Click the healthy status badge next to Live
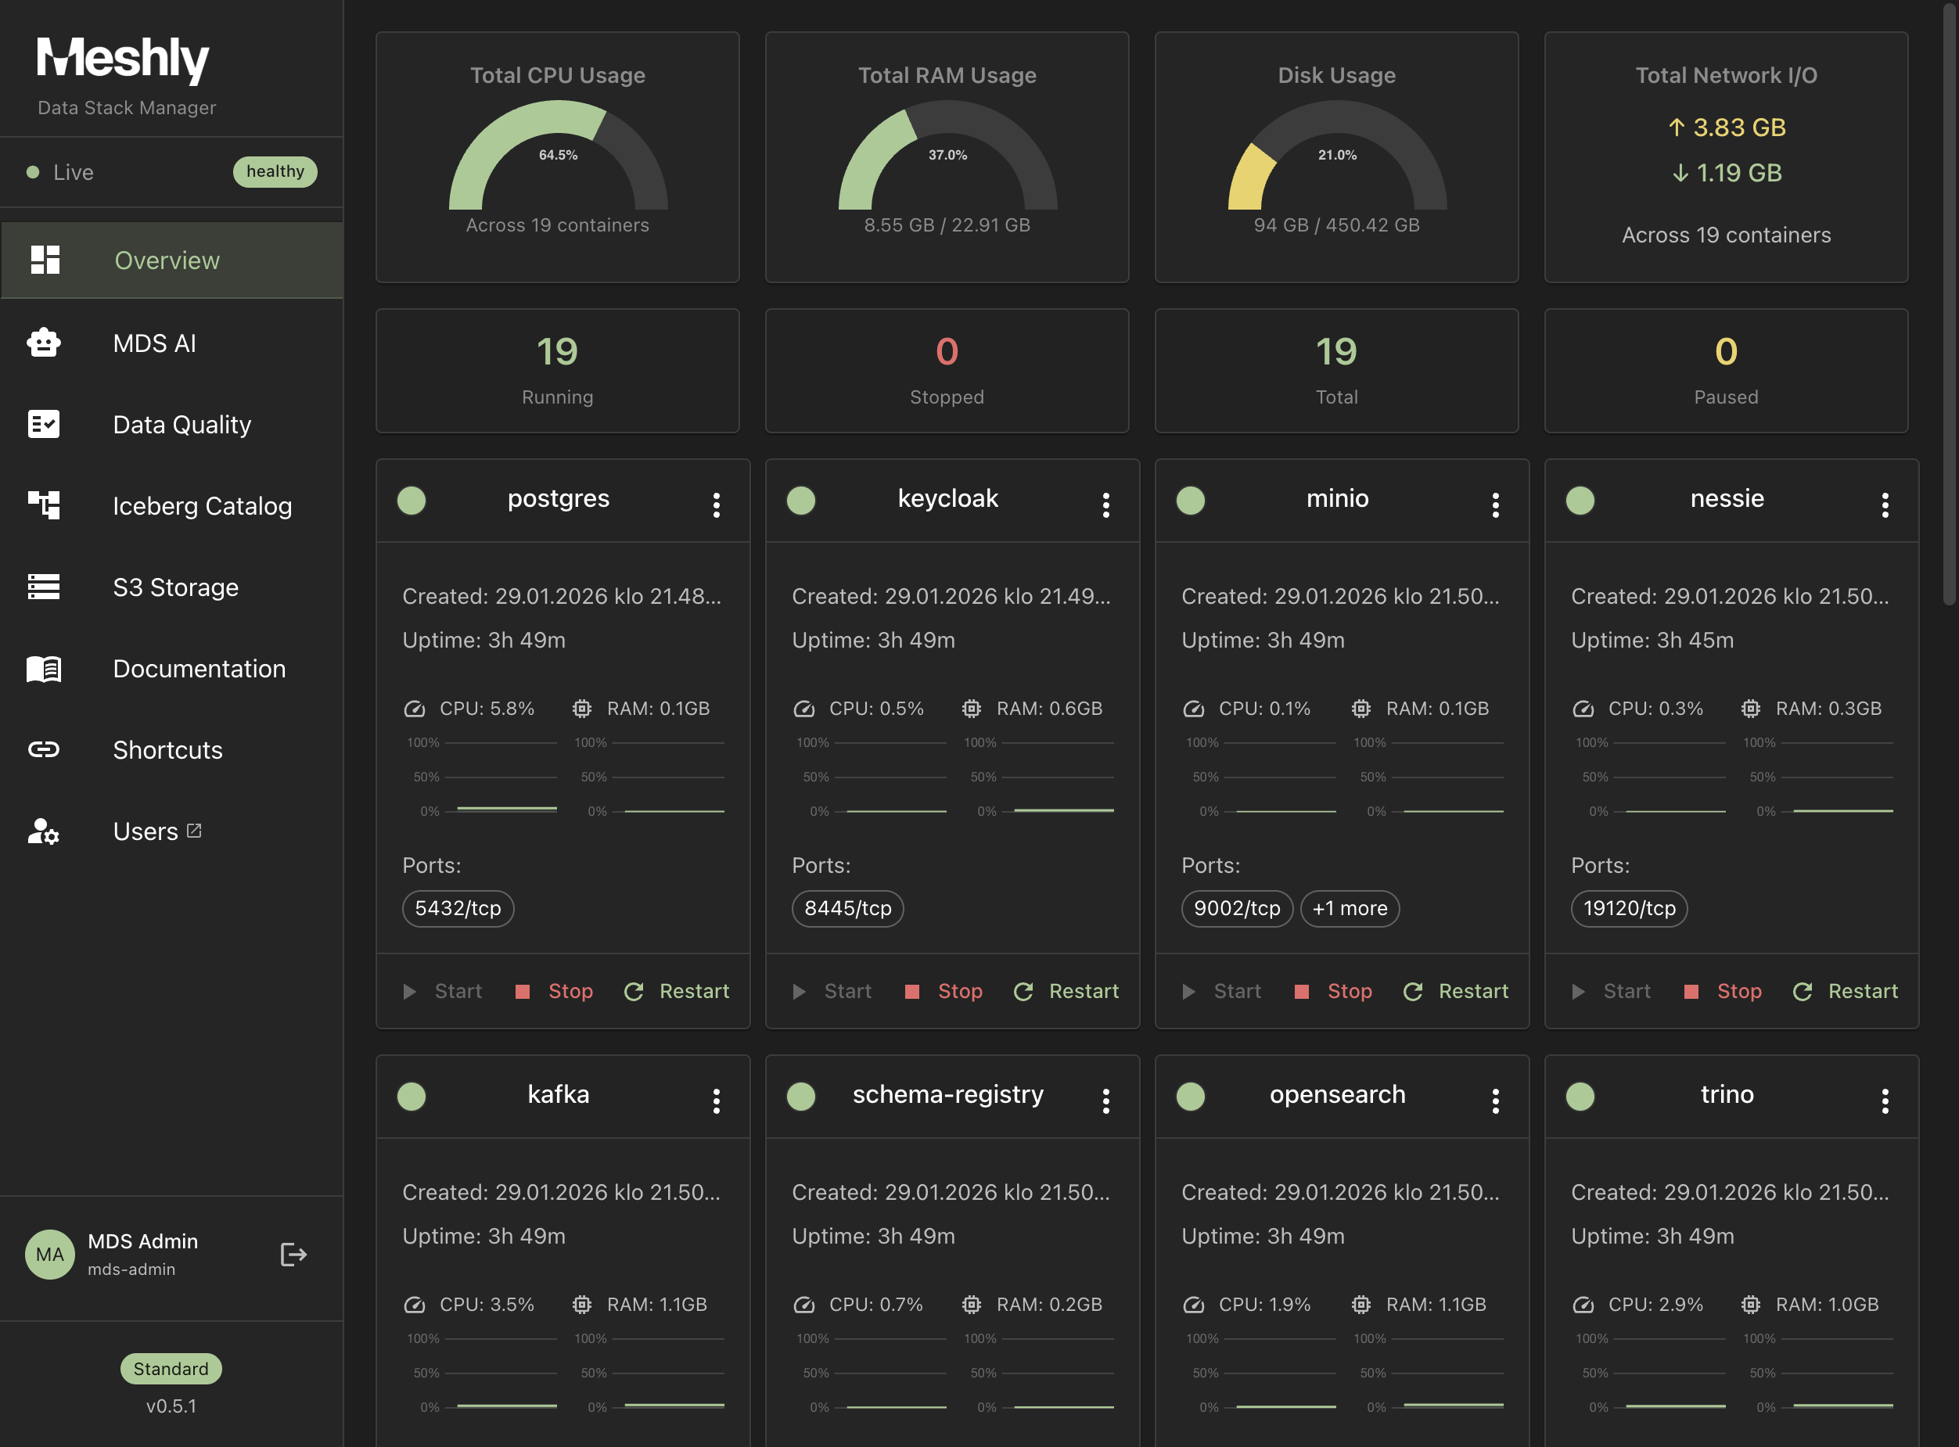This screenshot has height=1447, width=1959. 275,171
